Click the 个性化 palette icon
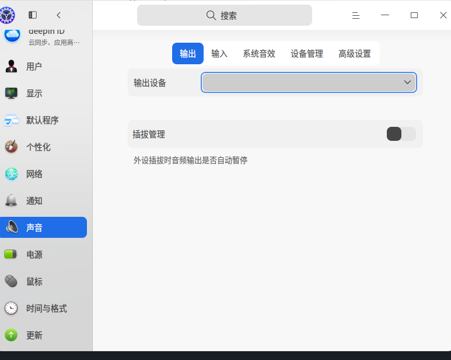This screenshot has height=360, width=451. click(x=11, y=147)
